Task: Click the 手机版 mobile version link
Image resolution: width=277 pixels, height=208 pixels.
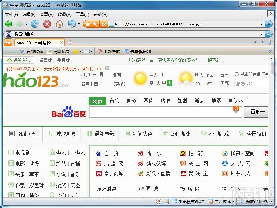Action: [x=64, y=60]
